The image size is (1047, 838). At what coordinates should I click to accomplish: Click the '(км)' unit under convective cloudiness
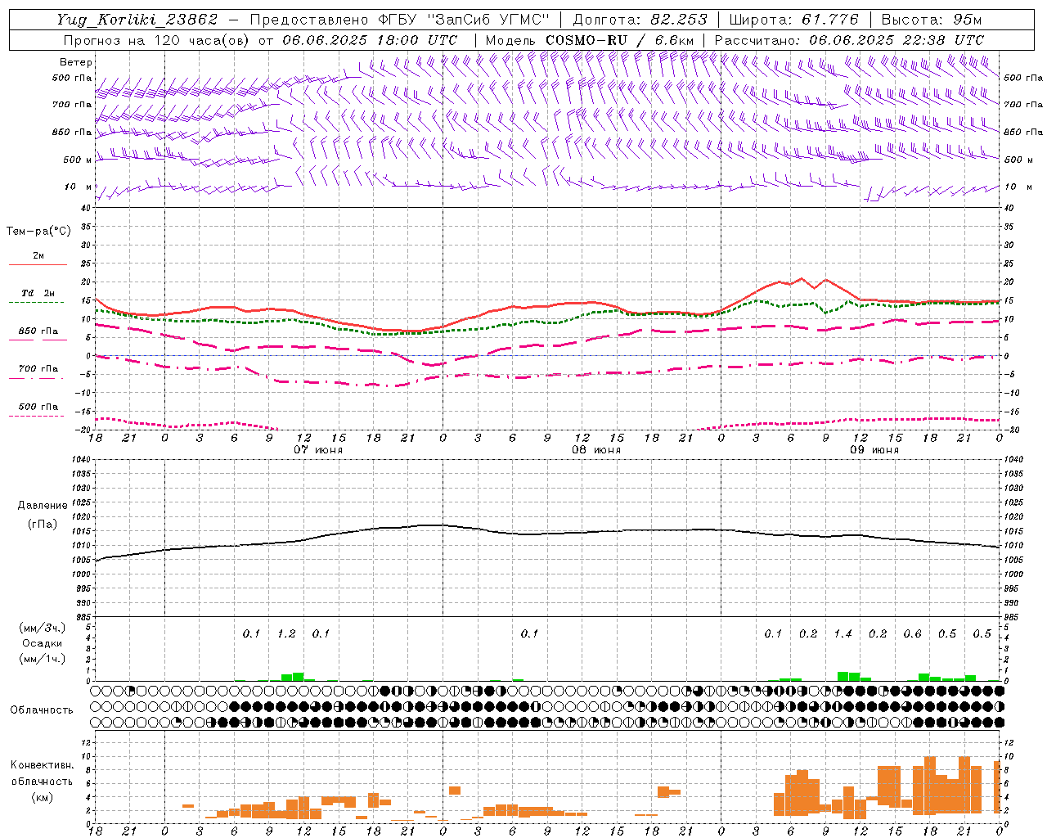[43, 797]
